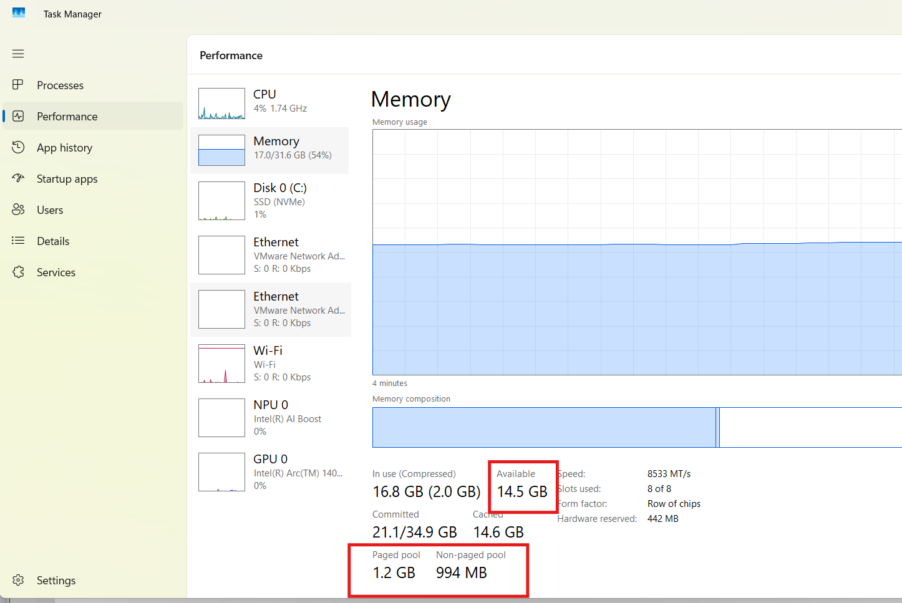
Task: Click the 442 MB hardware reserved value
Action: tap(662, 519)
